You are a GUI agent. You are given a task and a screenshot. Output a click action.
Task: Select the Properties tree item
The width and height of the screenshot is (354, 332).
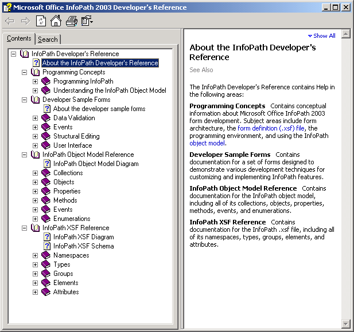(x=67, y=191)
